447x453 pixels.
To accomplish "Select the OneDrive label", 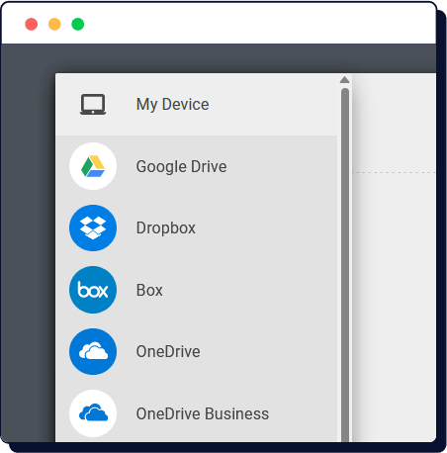I will pos(168,351).
